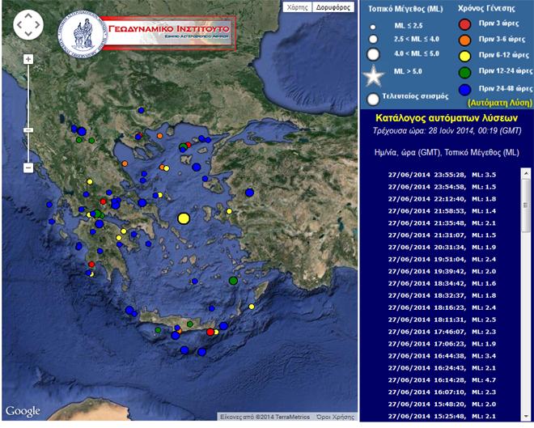Open the Όροι Χρήσης link
This screenshot has height=428, width=534.
(x=337, y=416)
